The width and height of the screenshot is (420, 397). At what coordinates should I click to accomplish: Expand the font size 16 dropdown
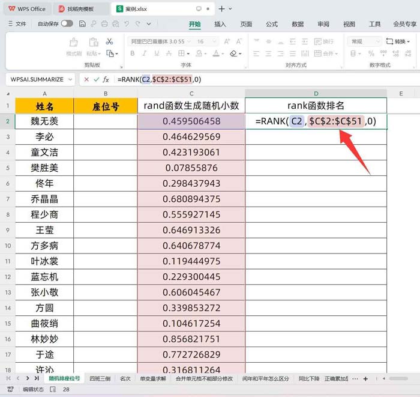[x=214, y=41]
